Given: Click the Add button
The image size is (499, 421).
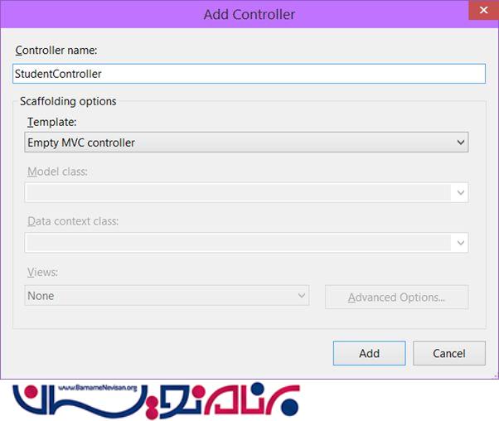Looking at the screenshot, I should pyautogui.click(x=369, y=353).
